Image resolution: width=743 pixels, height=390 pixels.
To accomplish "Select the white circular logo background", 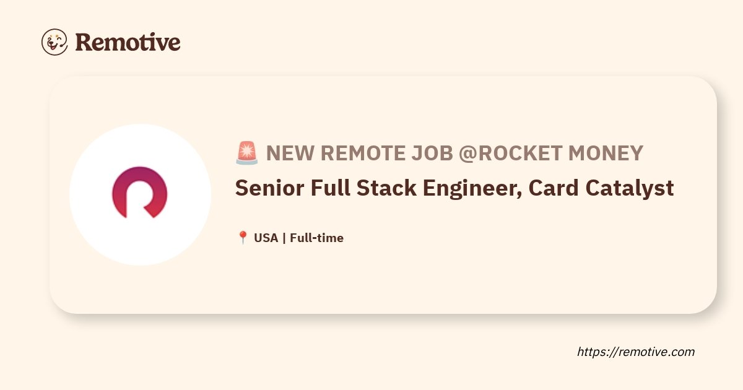I will (140, 194).
